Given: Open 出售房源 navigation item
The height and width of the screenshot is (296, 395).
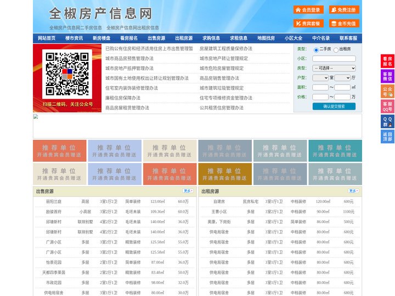Looking at the screenshot, I should click(156, 38).
